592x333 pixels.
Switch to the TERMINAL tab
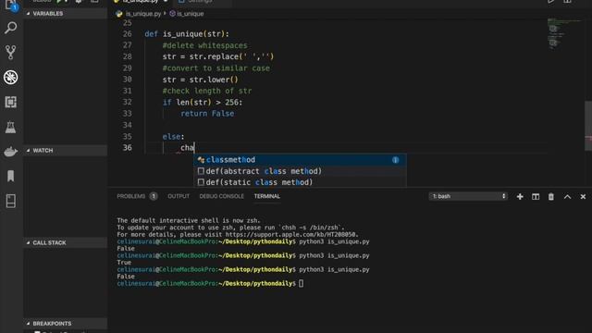click(x=267, y=196)
